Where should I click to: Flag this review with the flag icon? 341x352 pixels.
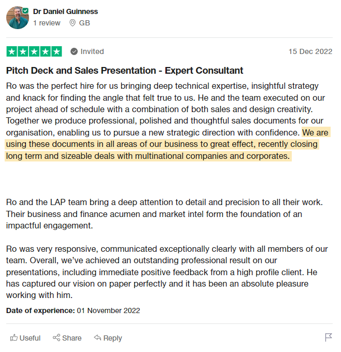tap(329, 337)
